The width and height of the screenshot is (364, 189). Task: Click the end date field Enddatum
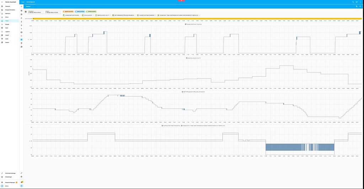(x=53, y=12)
